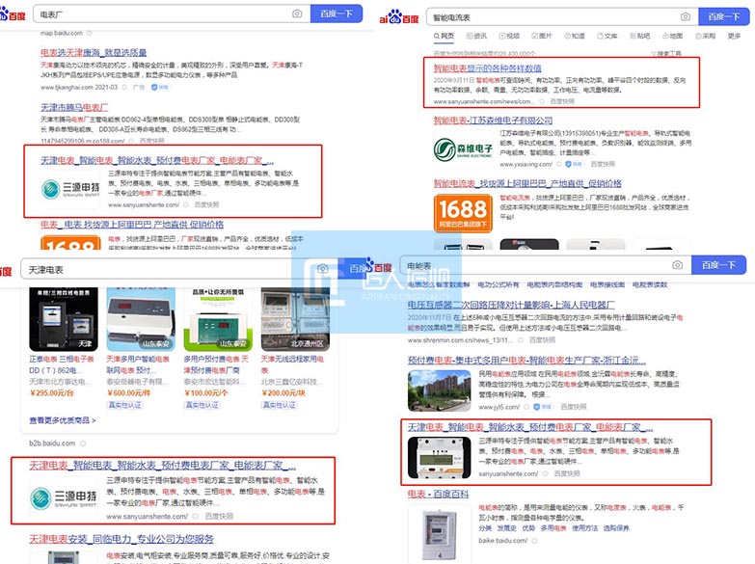This screenshot has height=564, width=755.
Task: Click blue 保障 shield badge next to www.tjkanghai.com
Action: click(x=159, y=87)
